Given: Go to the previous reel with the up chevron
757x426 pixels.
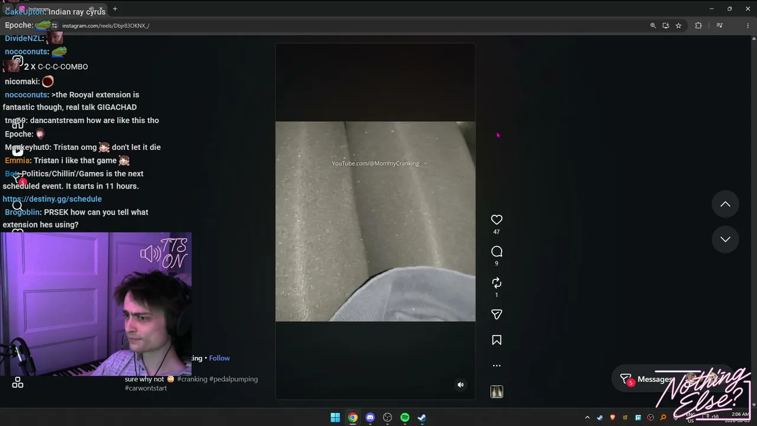Looking at the screenshot, I should (x=725, y=204).
